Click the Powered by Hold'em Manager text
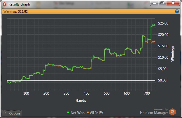 [x=154, y=111]
